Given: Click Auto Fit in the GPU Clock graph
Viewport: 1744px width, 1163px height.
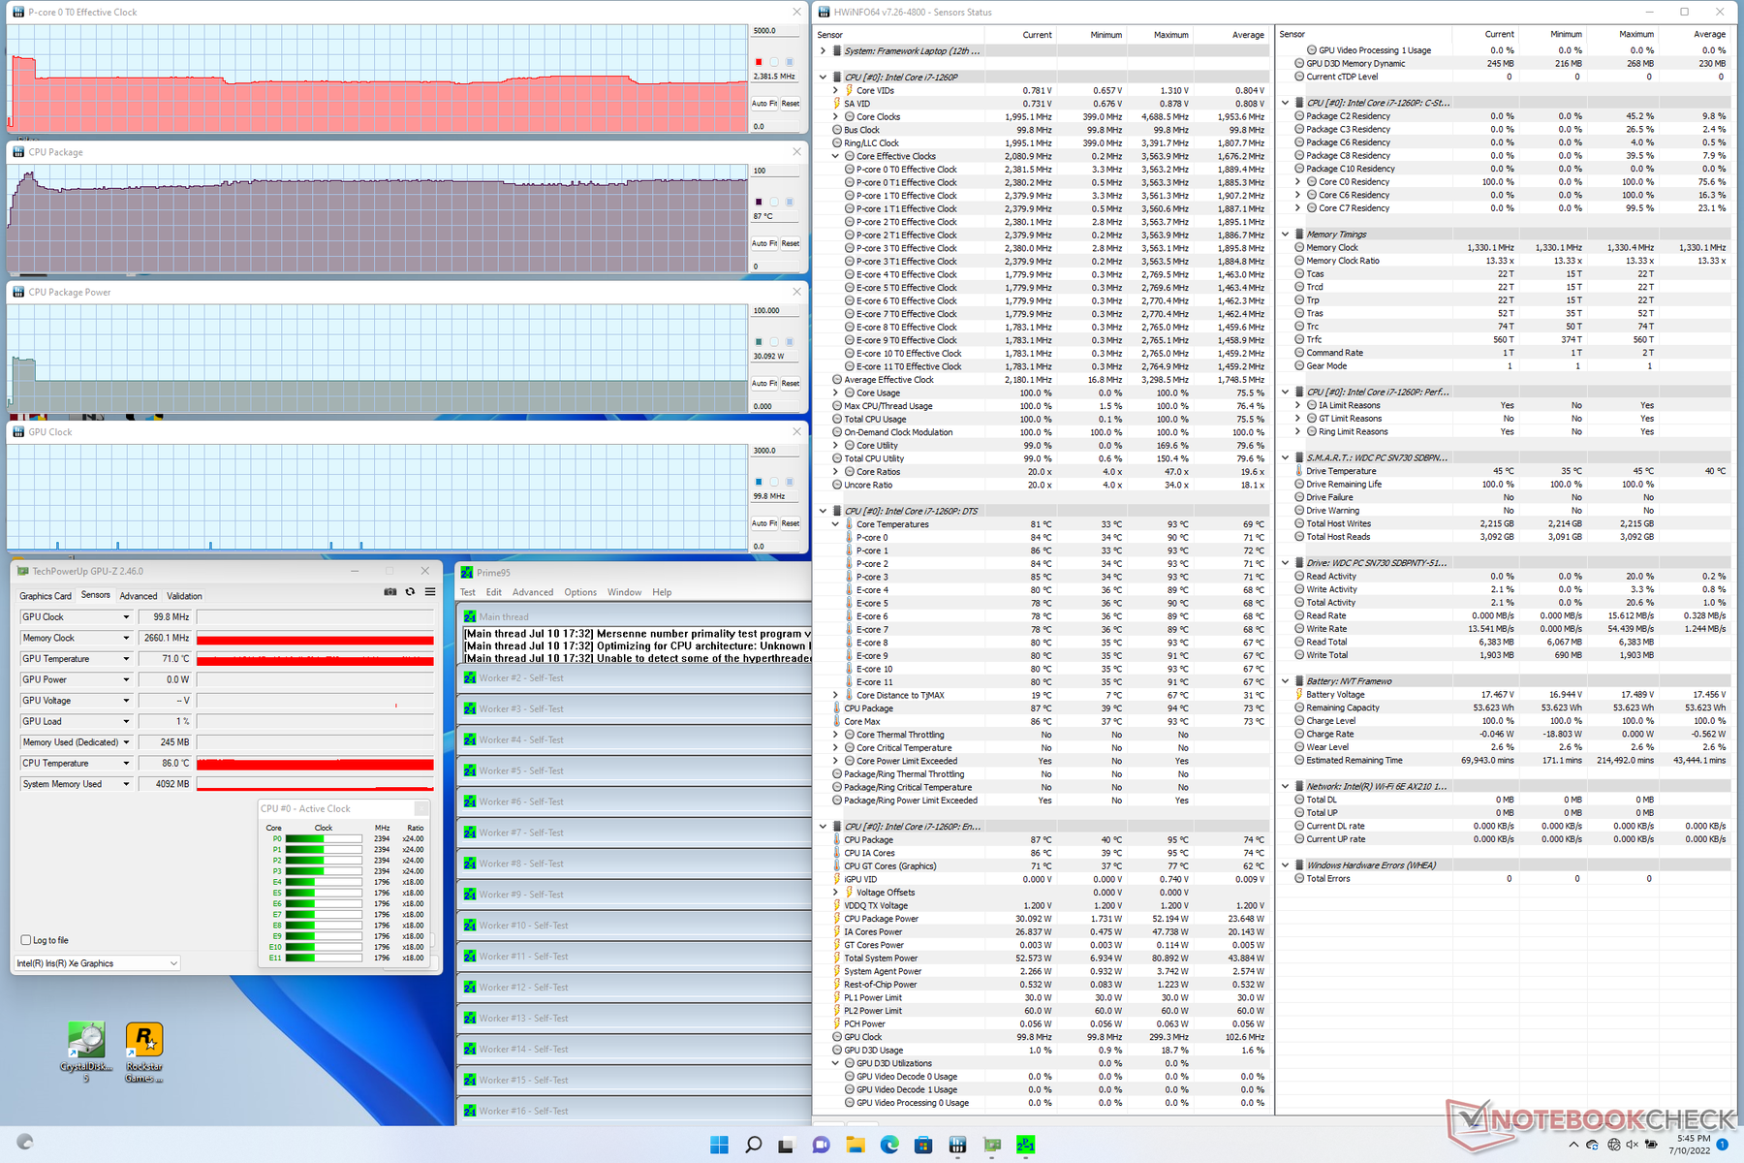Looking at the screenshot, I should (765, 523).
